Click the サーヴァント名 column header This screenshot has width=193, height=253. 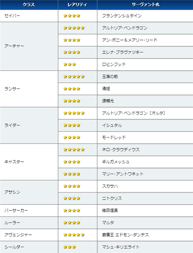click(145, 5)
